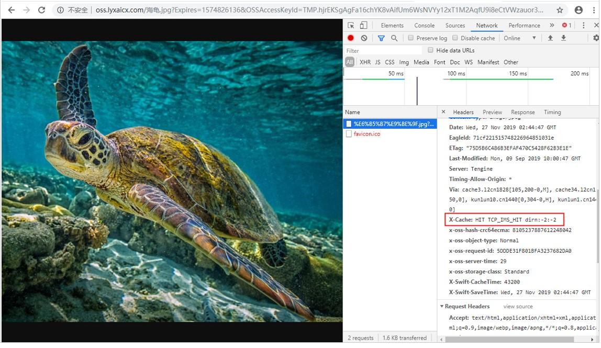Open network search magnifier
Image resolution: width=601 pixels, height=348 pixels.
point(394,38)
